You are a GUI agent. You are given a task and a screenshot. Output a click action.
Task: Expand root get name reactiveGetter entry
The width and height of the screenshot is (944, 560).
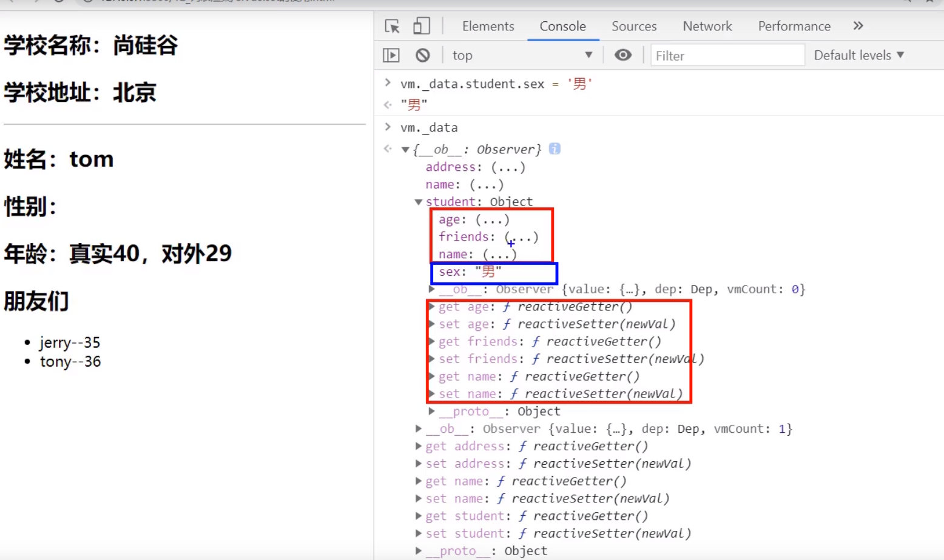point(419,481)
